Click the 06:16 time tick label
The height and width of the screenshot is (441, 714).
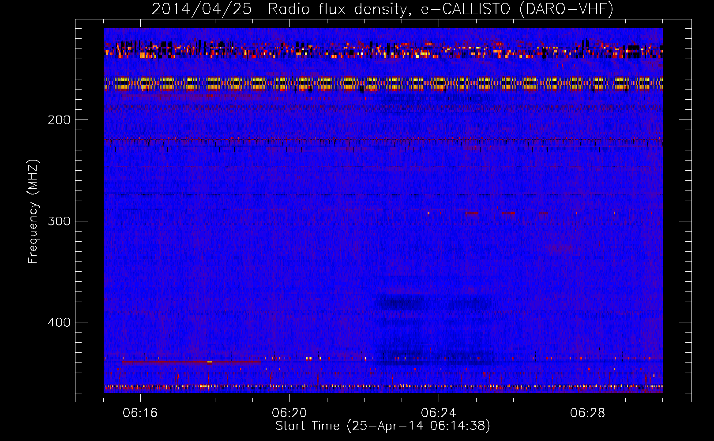[x=140, y=413]
